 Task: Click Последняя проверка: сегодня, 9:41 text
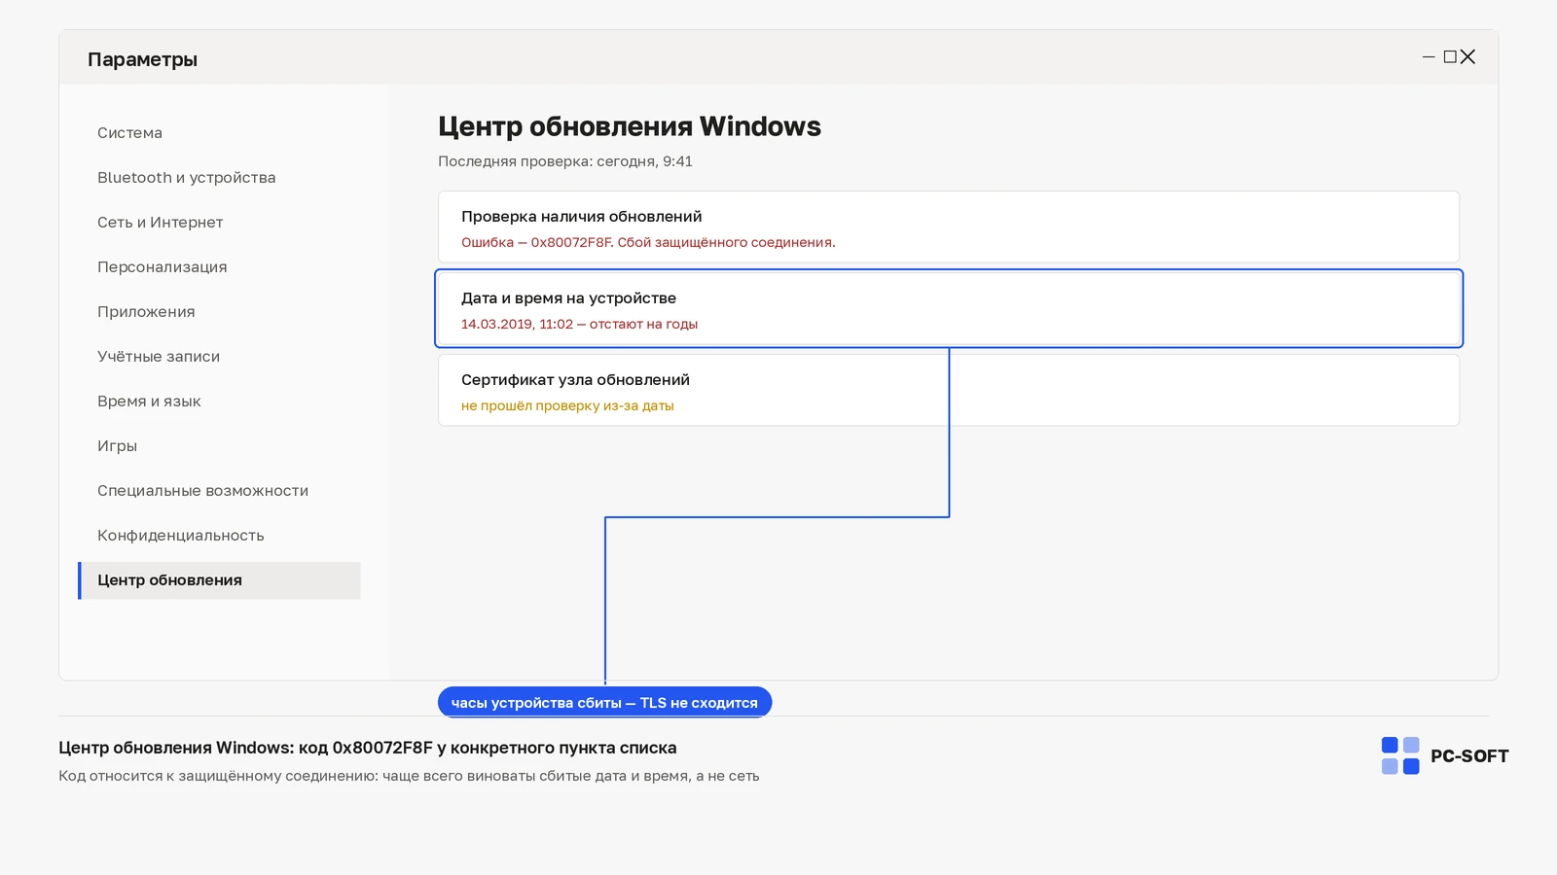coord(565,161)
